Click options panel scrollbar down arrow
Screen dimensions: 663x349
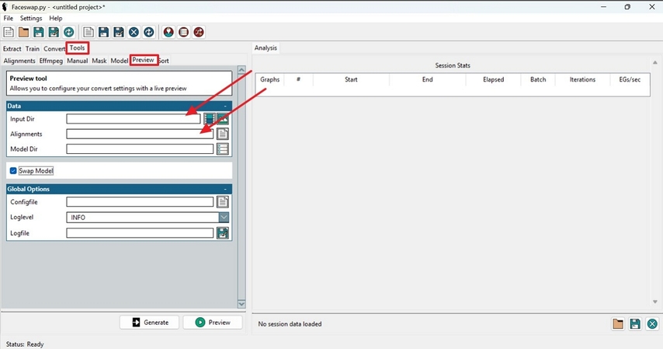241,304
